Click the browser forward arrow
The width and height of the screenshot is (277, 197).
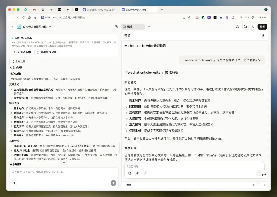coord(17,17)
